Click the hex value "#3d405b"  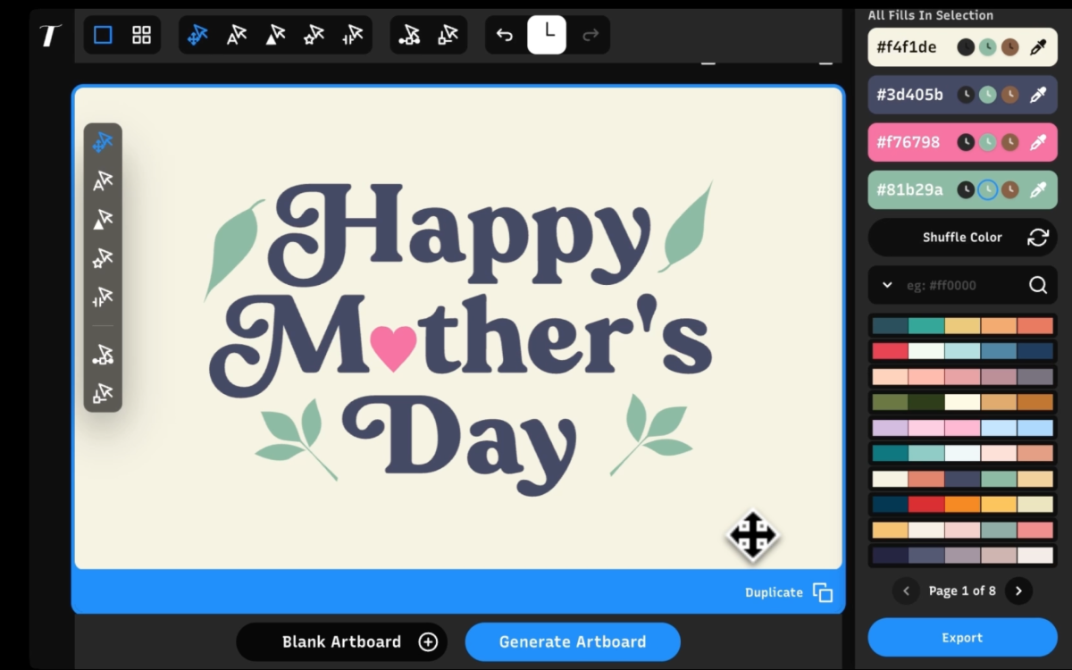click(x=909, y=95)
